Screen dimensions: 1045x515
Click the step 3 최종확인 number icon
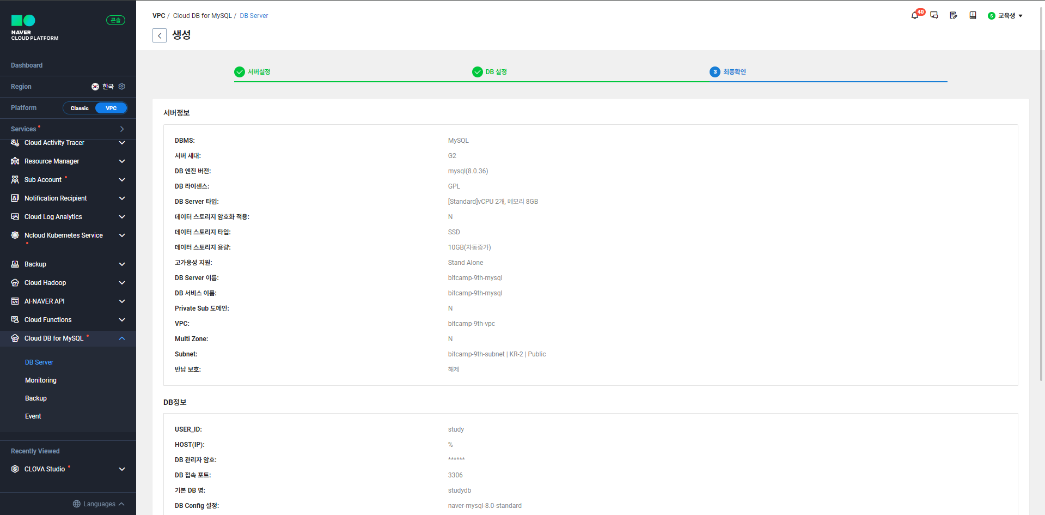pos(715,72)
